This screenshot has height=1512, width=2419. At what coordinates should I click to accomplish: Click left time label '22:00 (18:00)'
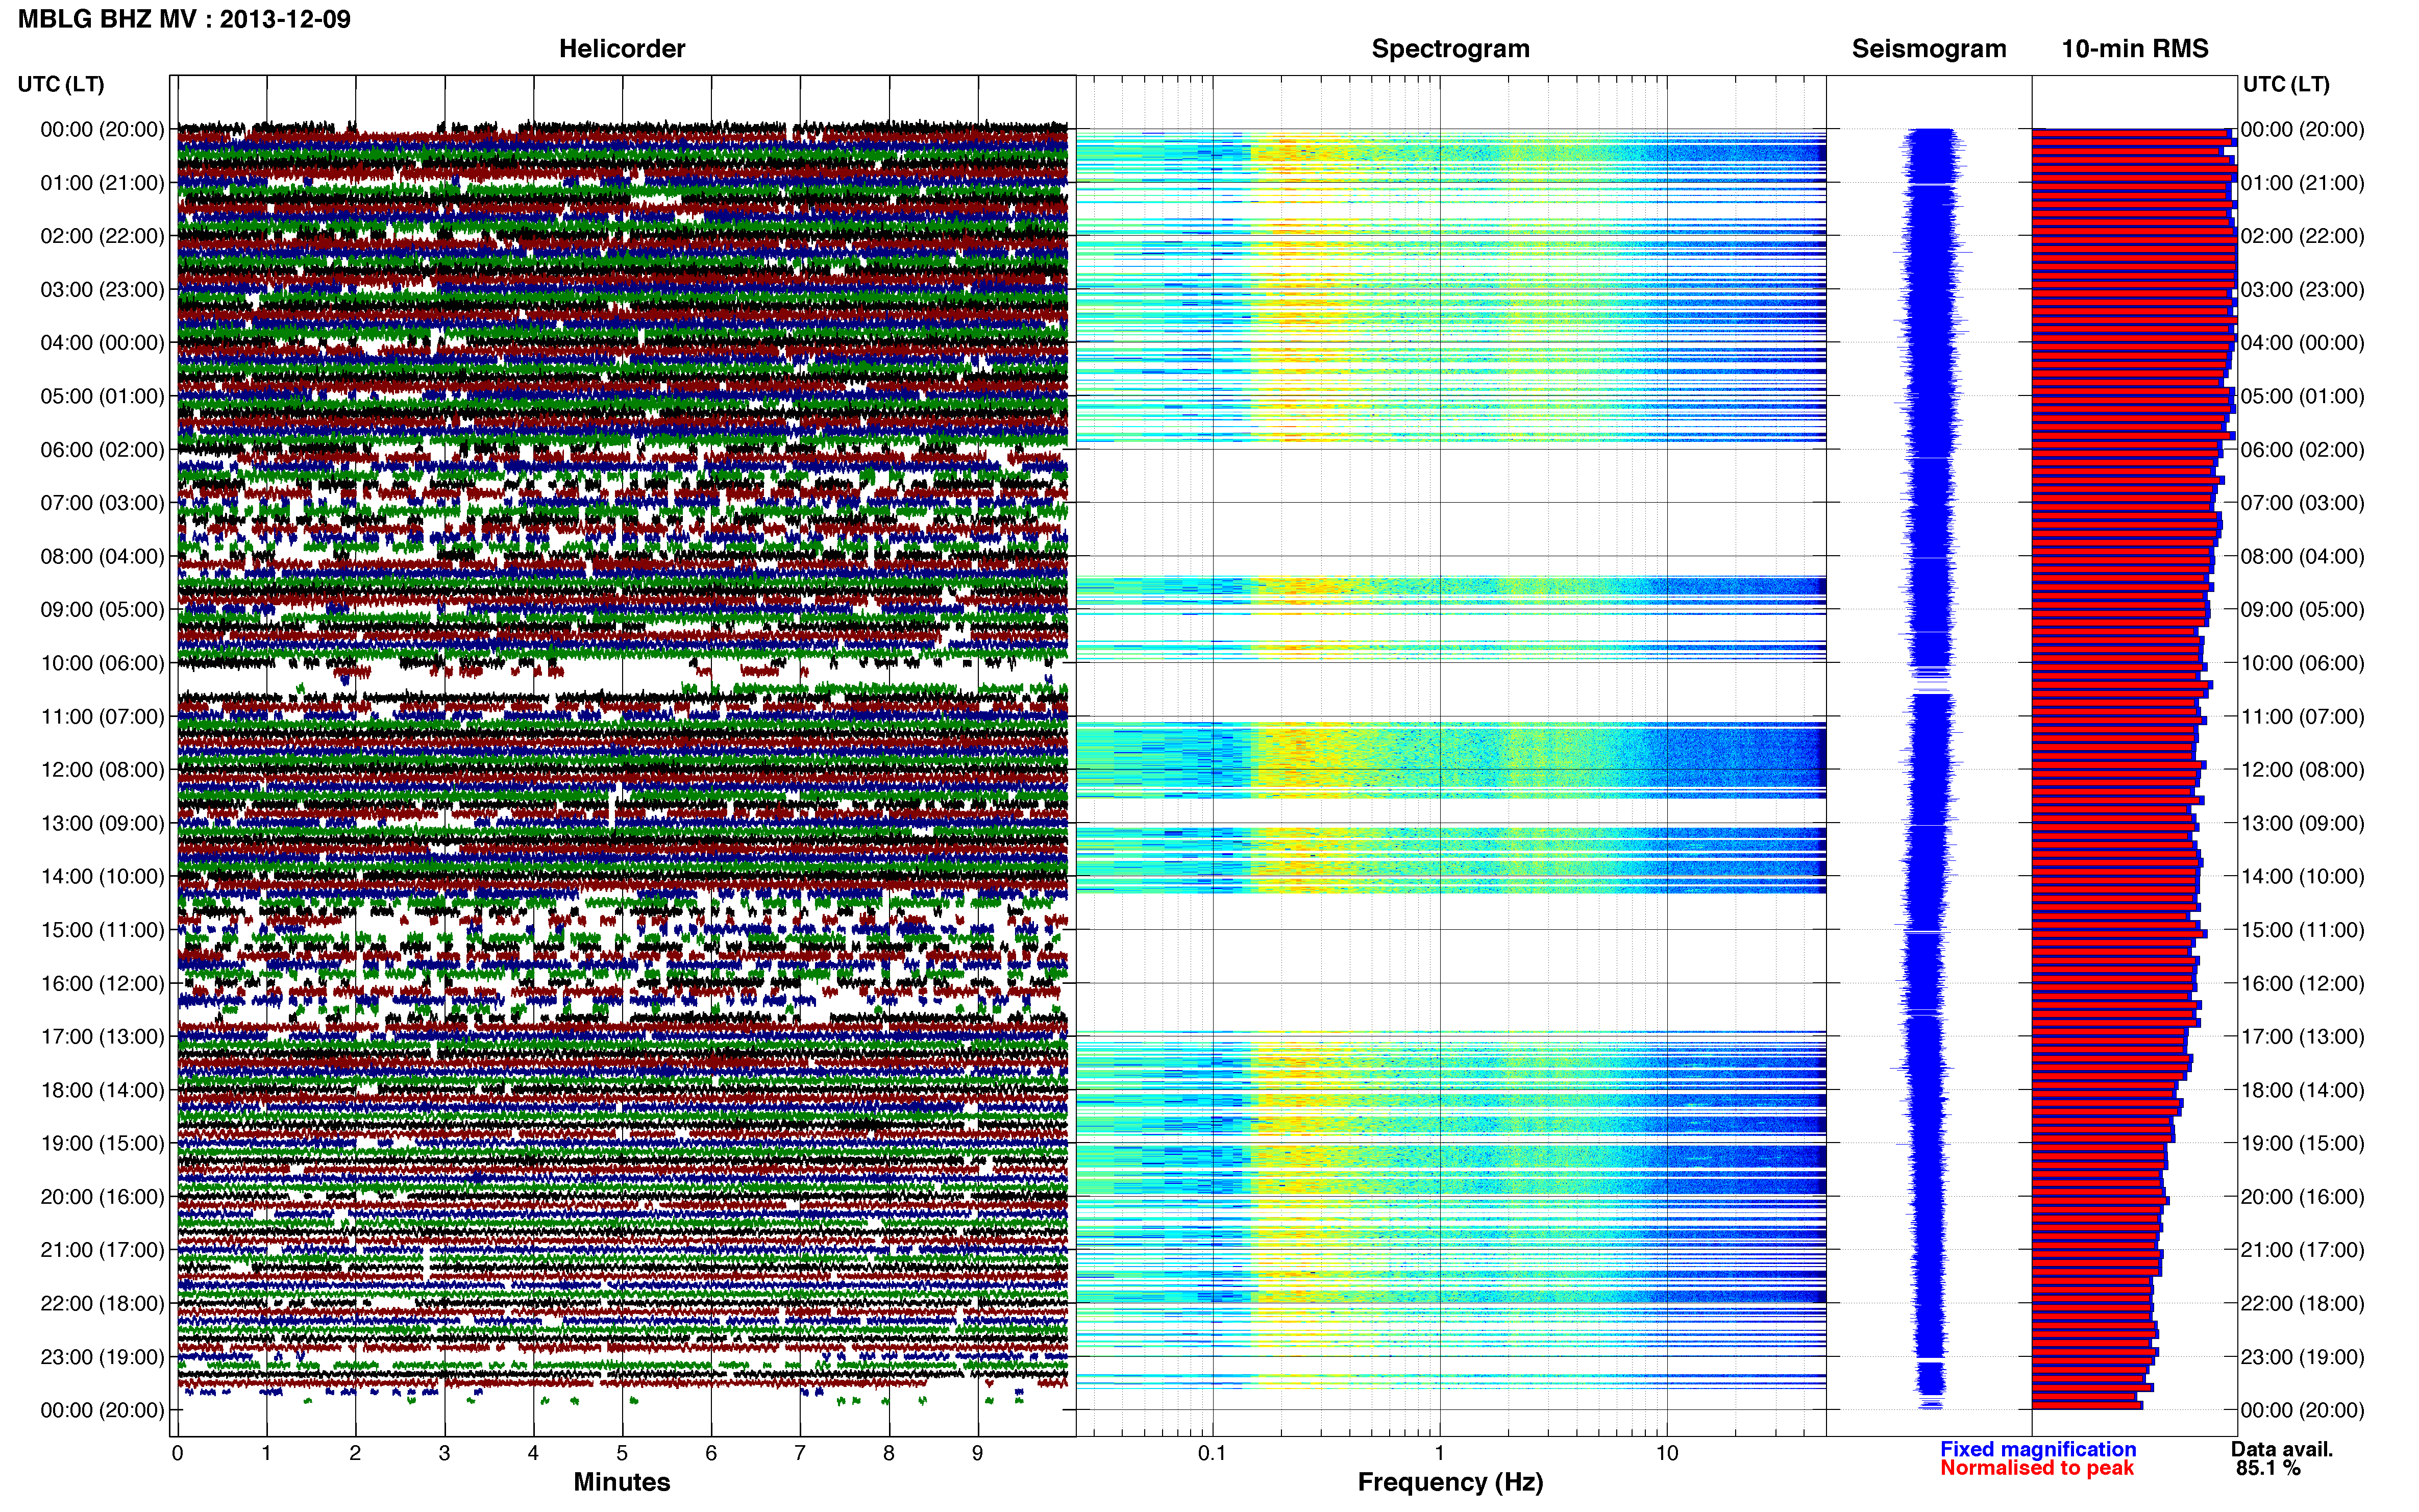102,1303
